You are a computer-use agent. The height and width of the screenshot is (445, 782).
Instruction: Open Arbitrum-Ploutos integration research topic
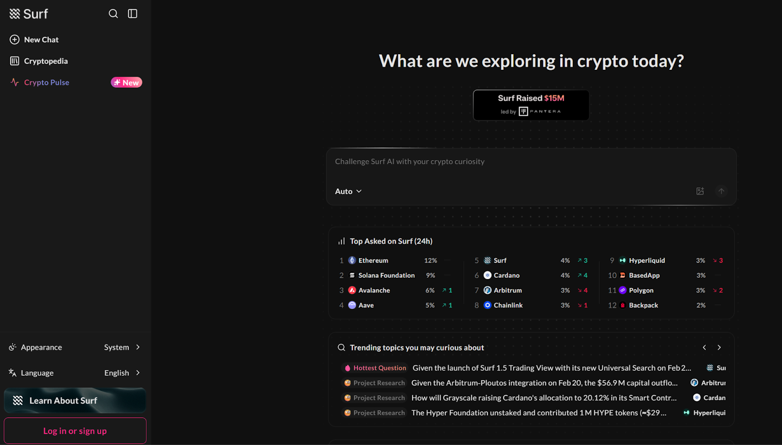[x=544, y=383]
